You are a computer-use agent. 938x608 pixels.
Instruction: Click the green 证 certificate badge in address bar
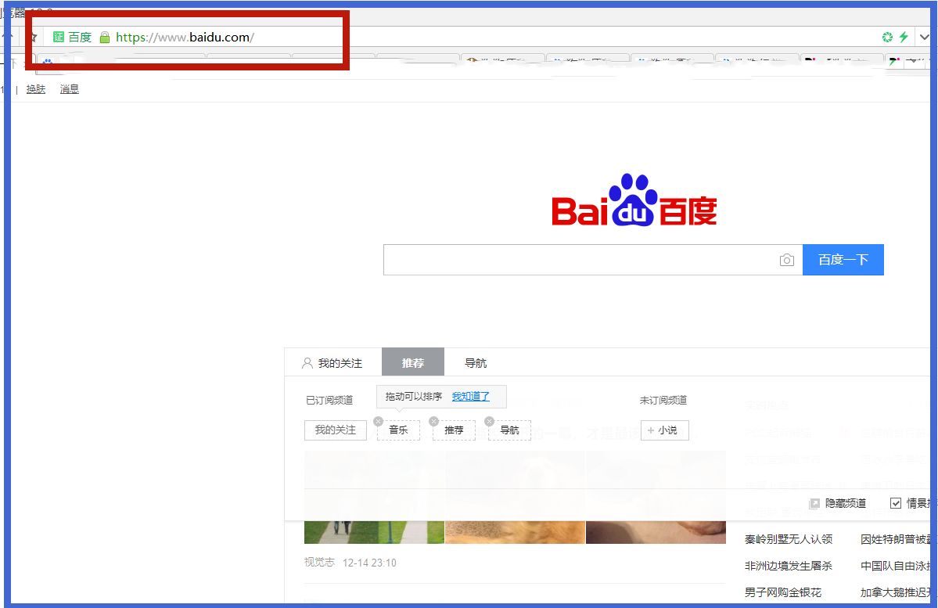[x=59, y=37]
